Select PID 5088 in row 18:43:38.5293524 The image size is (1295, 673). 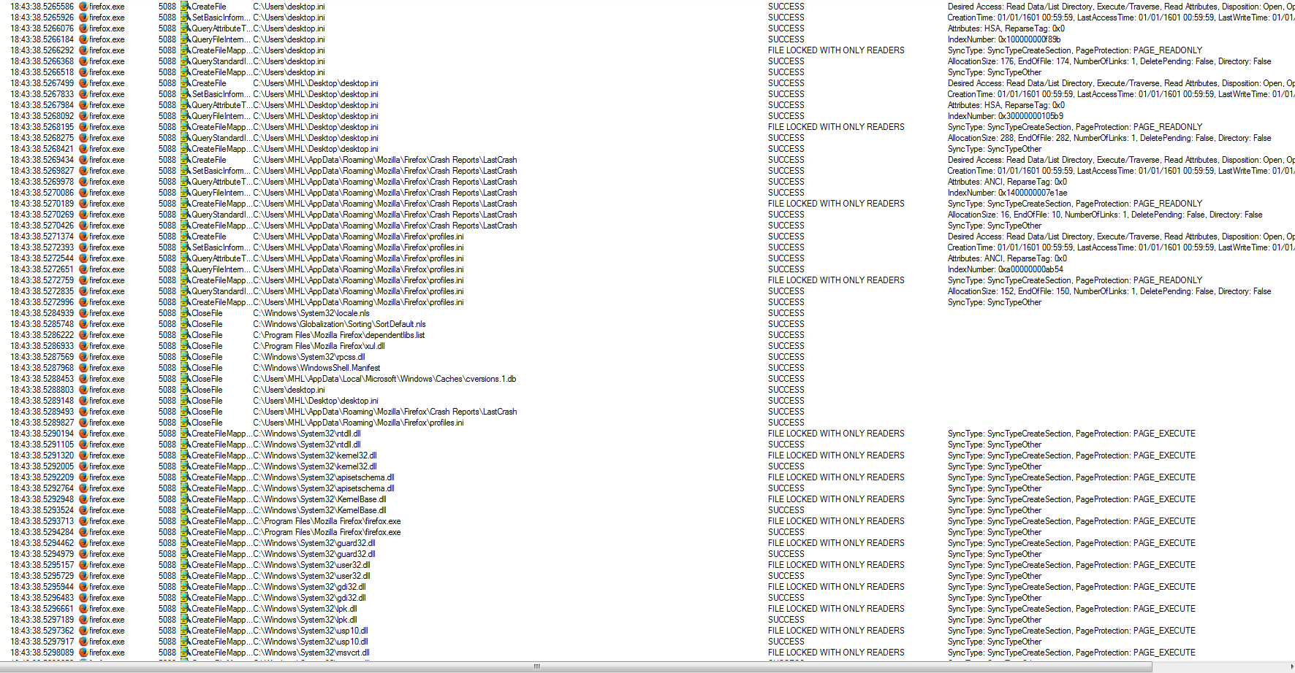(x=167, y=510)
